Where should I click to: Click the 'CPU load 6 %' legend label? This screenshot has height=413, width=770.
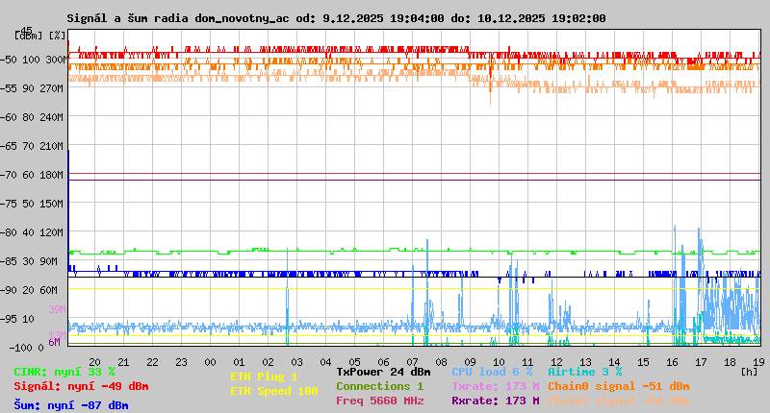tap(492, 372)
